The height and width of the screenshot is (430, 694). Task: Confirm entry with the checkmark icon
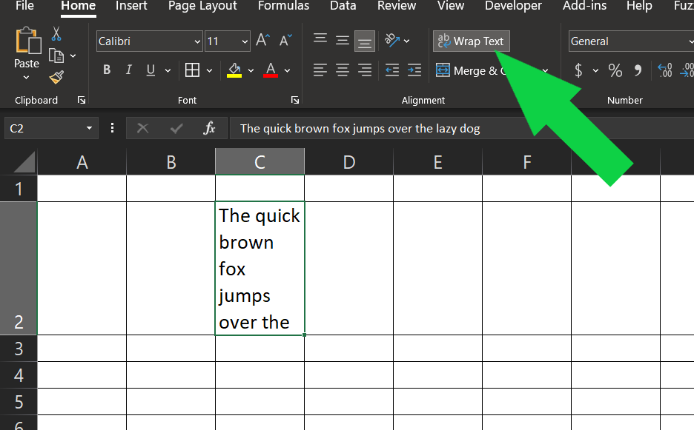pos(176,128)
